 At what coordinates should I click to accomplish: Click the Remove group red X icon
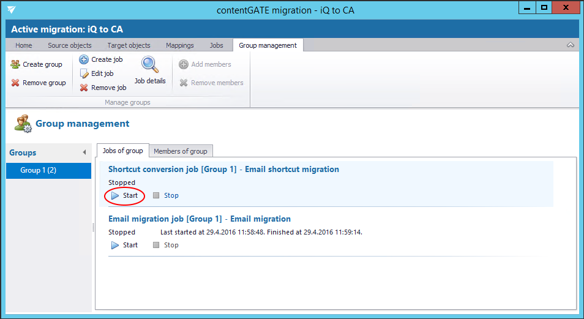coord(15,83)
